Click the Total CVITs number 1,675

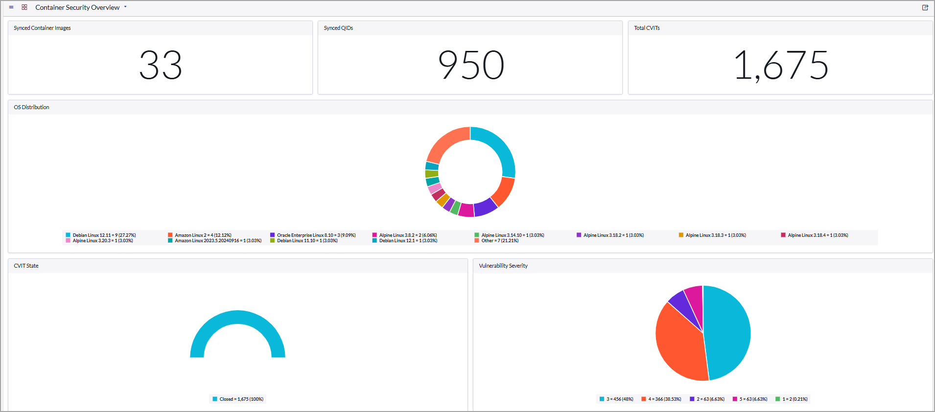tap(781, 65)
